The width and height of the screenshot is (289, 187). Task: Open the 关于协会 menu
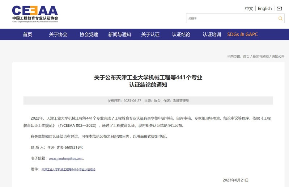58,34
